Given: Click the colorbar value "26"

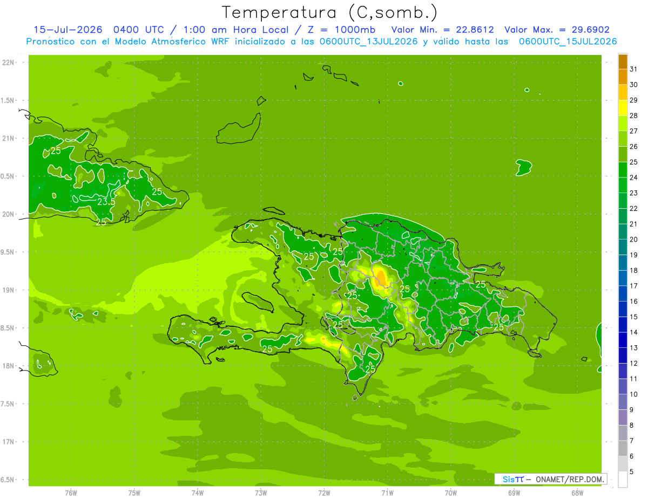Looking at the screenshot, I should pos(633,146).
